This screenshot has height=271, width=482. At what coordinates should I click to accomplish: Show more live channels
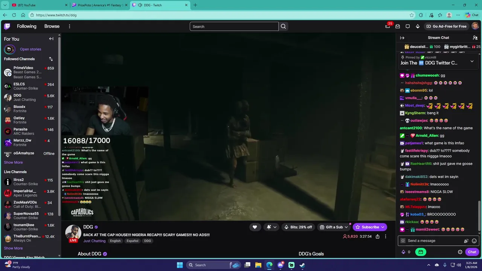tap(13, 248)
